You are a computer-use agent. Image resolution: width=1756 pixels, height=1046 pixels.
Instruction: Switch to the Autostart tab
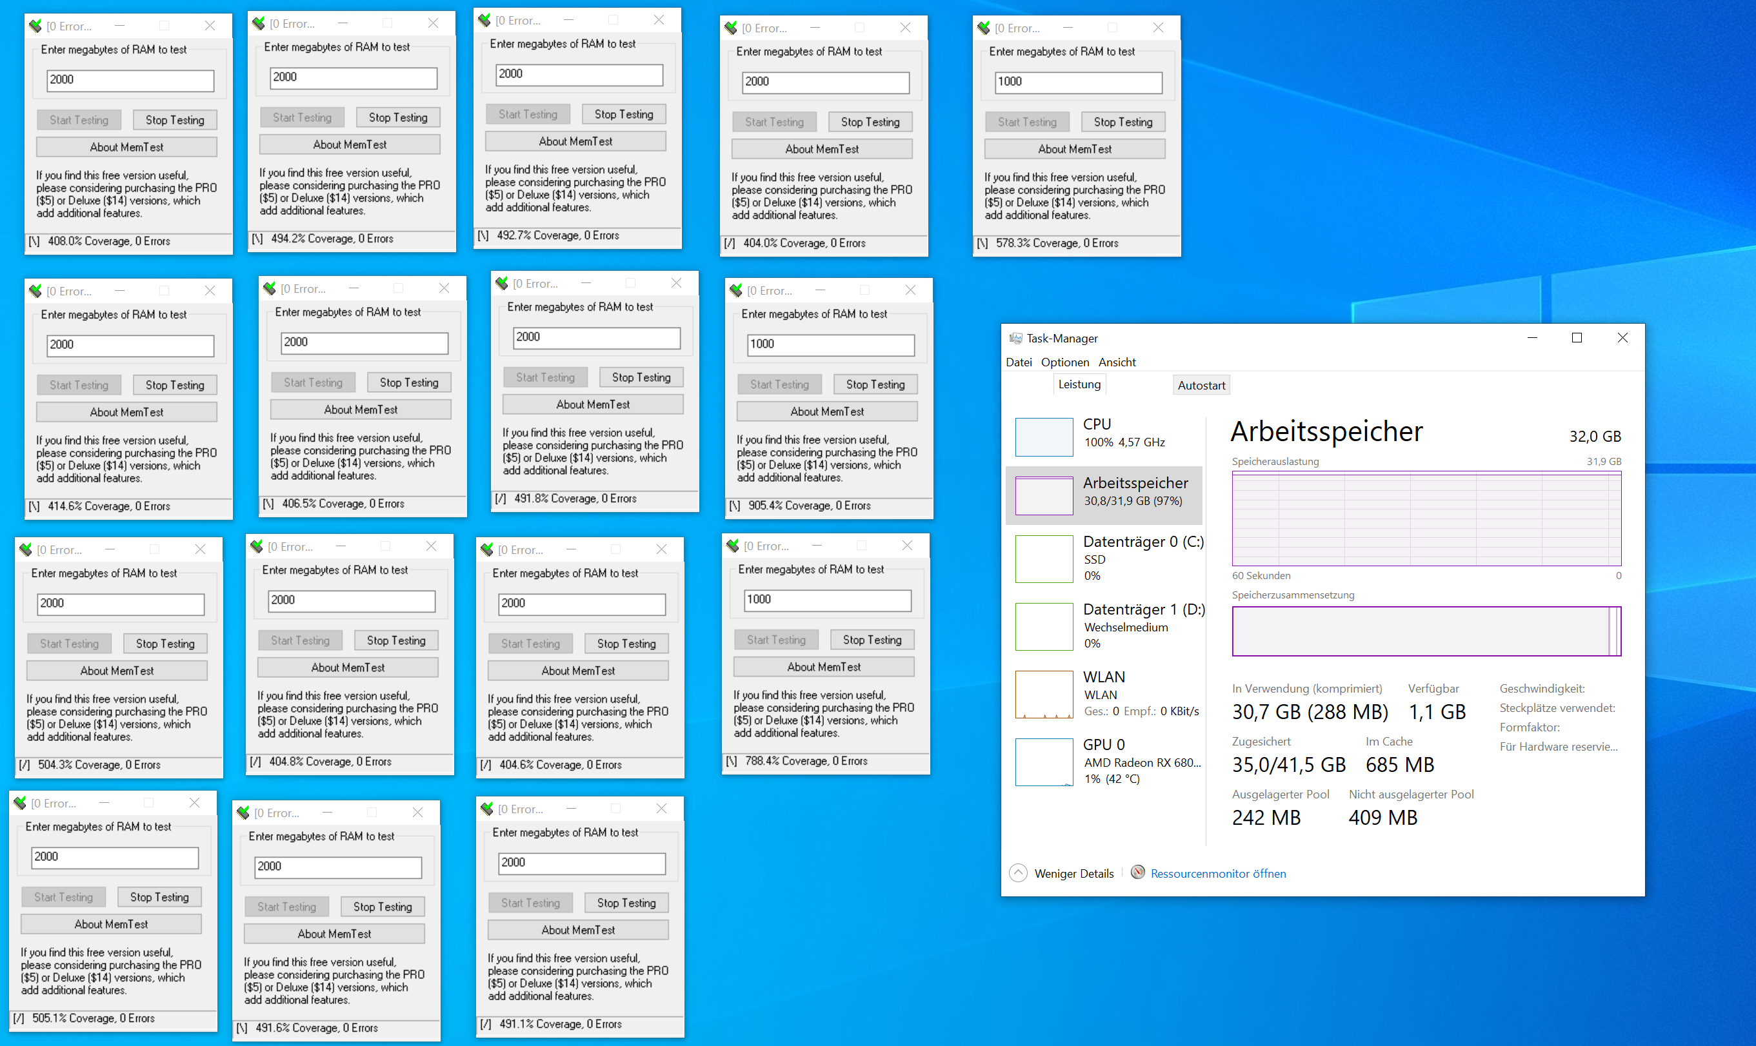[1201, 386]
